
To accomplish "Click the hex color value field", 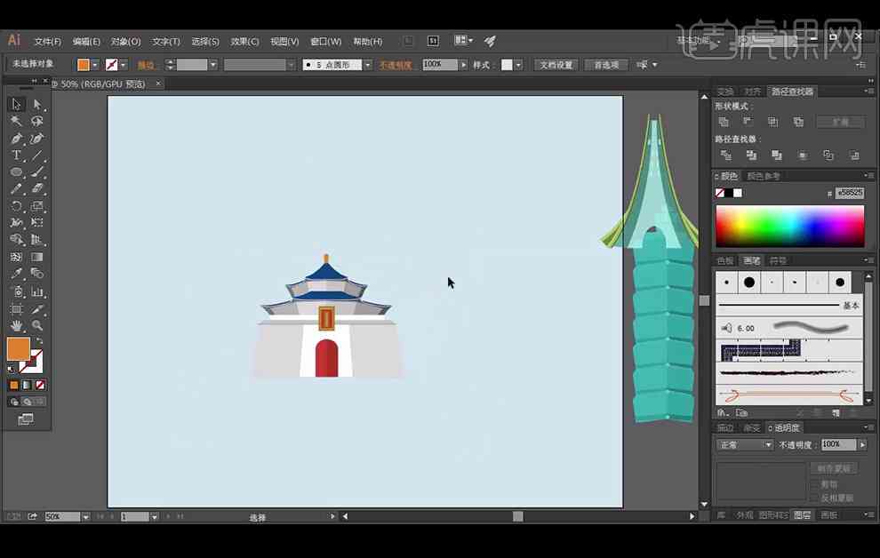I will [x=850, y=193].
